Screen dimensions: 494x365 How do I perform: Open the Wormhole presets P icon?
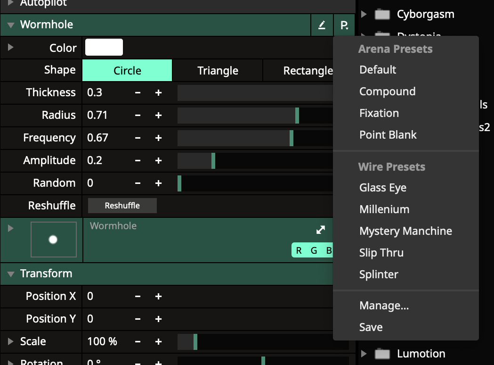pos(344,25)
